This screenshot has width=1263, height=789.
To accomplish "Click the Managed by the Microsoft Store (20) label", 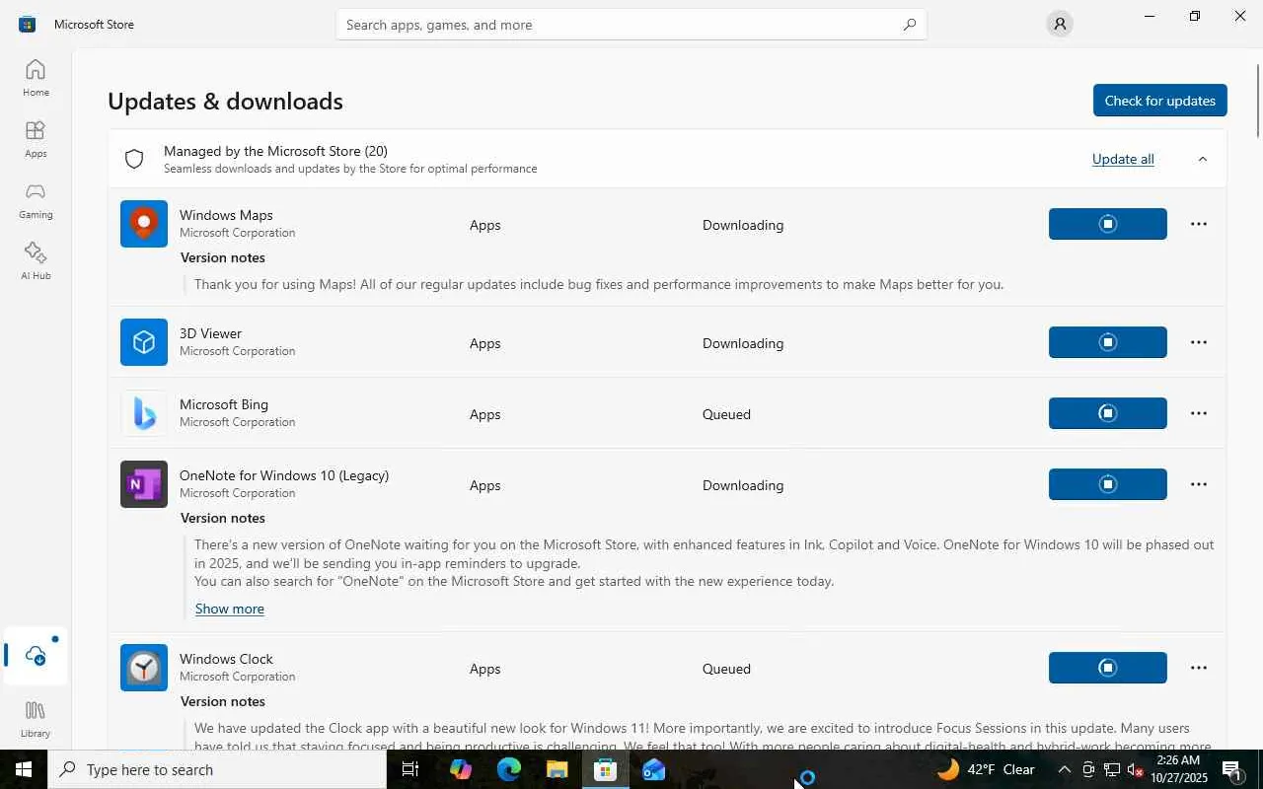I will tap(275, 151).
